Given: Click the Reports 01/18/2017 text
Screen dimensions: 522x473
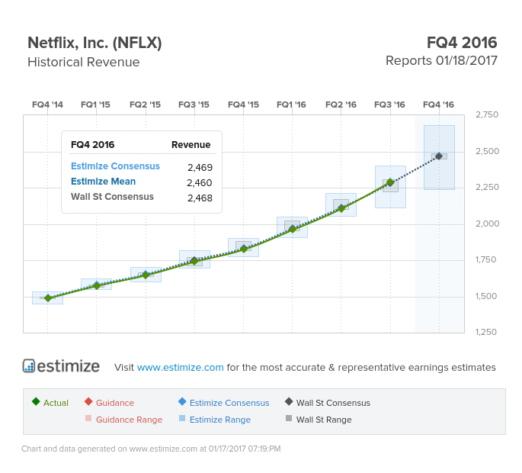Looking at the screenshot, I should pyautogui.click(x=441, y=61).
